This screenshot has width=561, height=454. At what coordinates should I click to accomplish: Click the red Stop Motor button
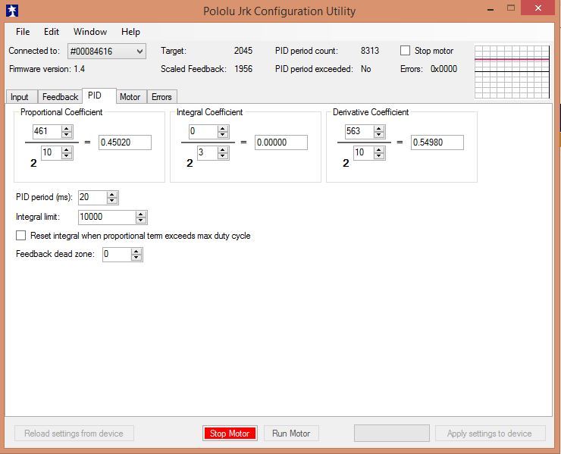[230, 434]
